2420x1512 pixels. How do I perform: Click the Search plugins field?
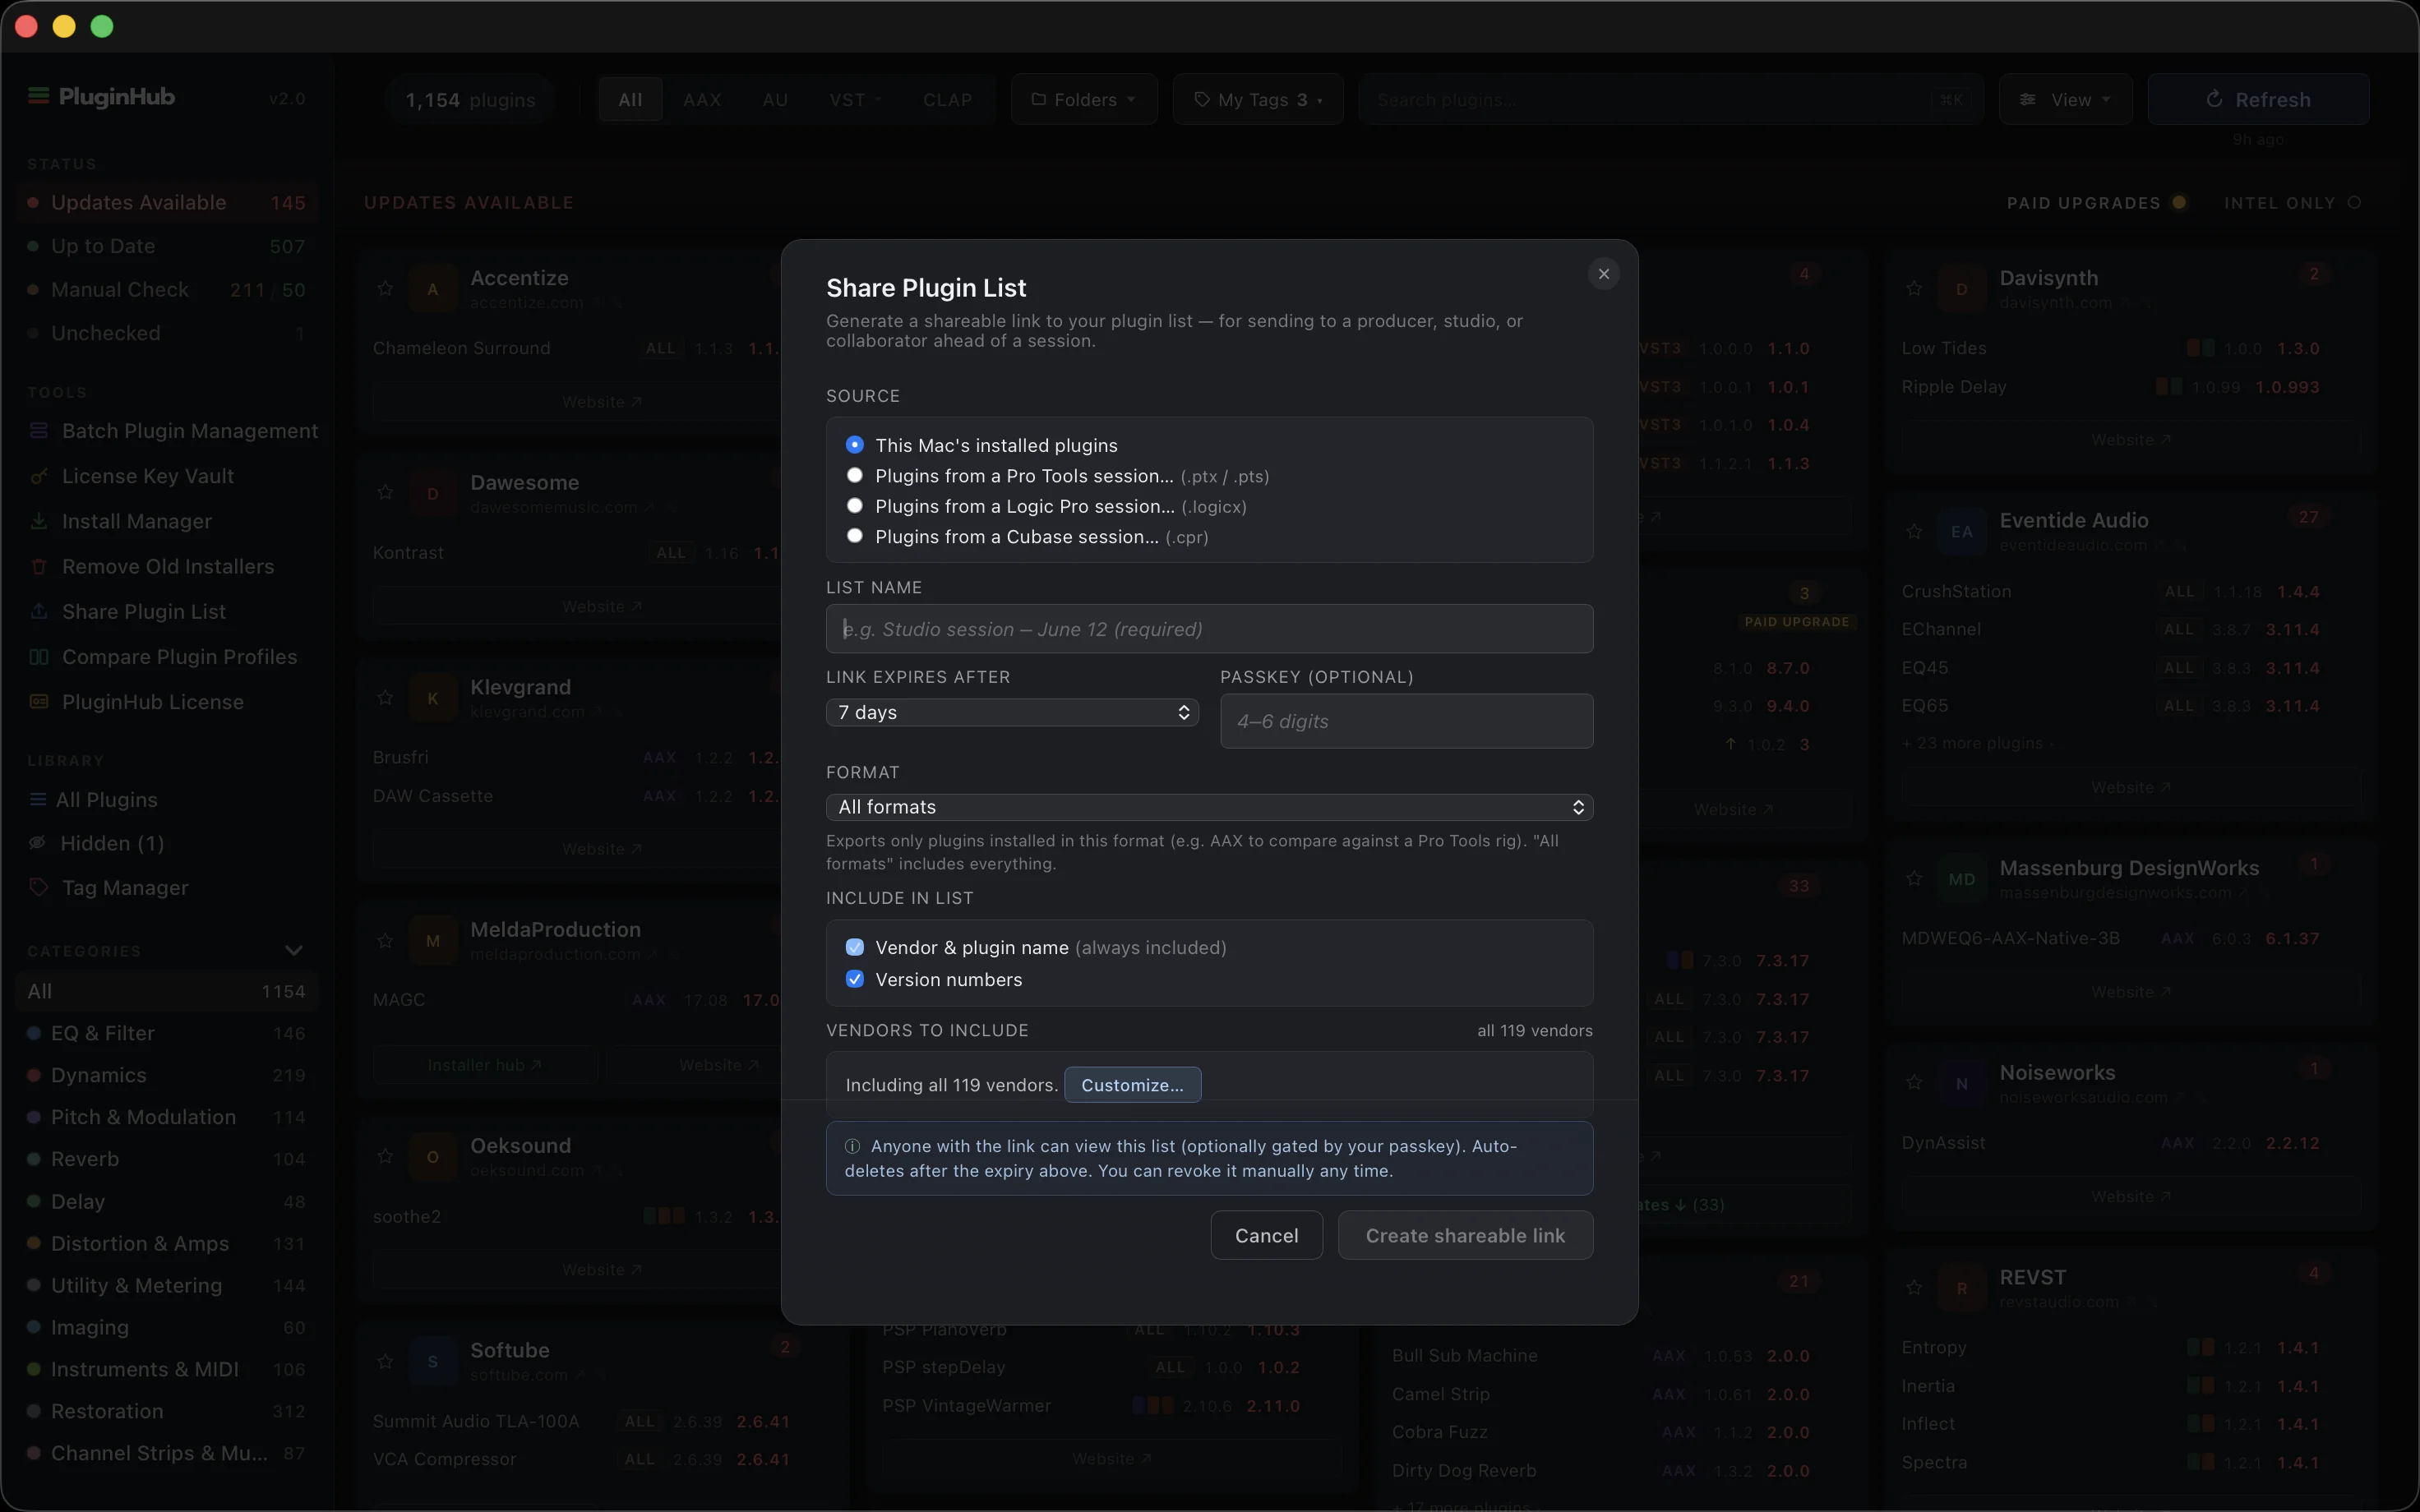click(1670, 99)
